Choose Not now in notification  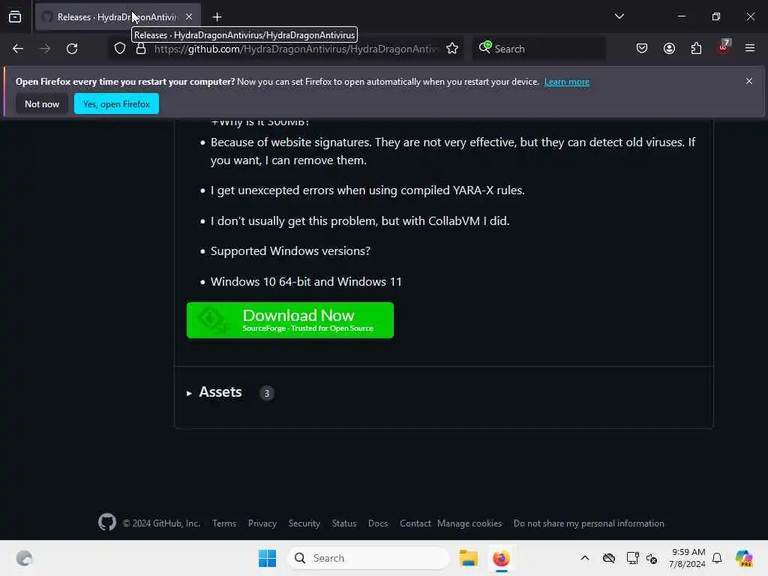[x=42, y=103]
